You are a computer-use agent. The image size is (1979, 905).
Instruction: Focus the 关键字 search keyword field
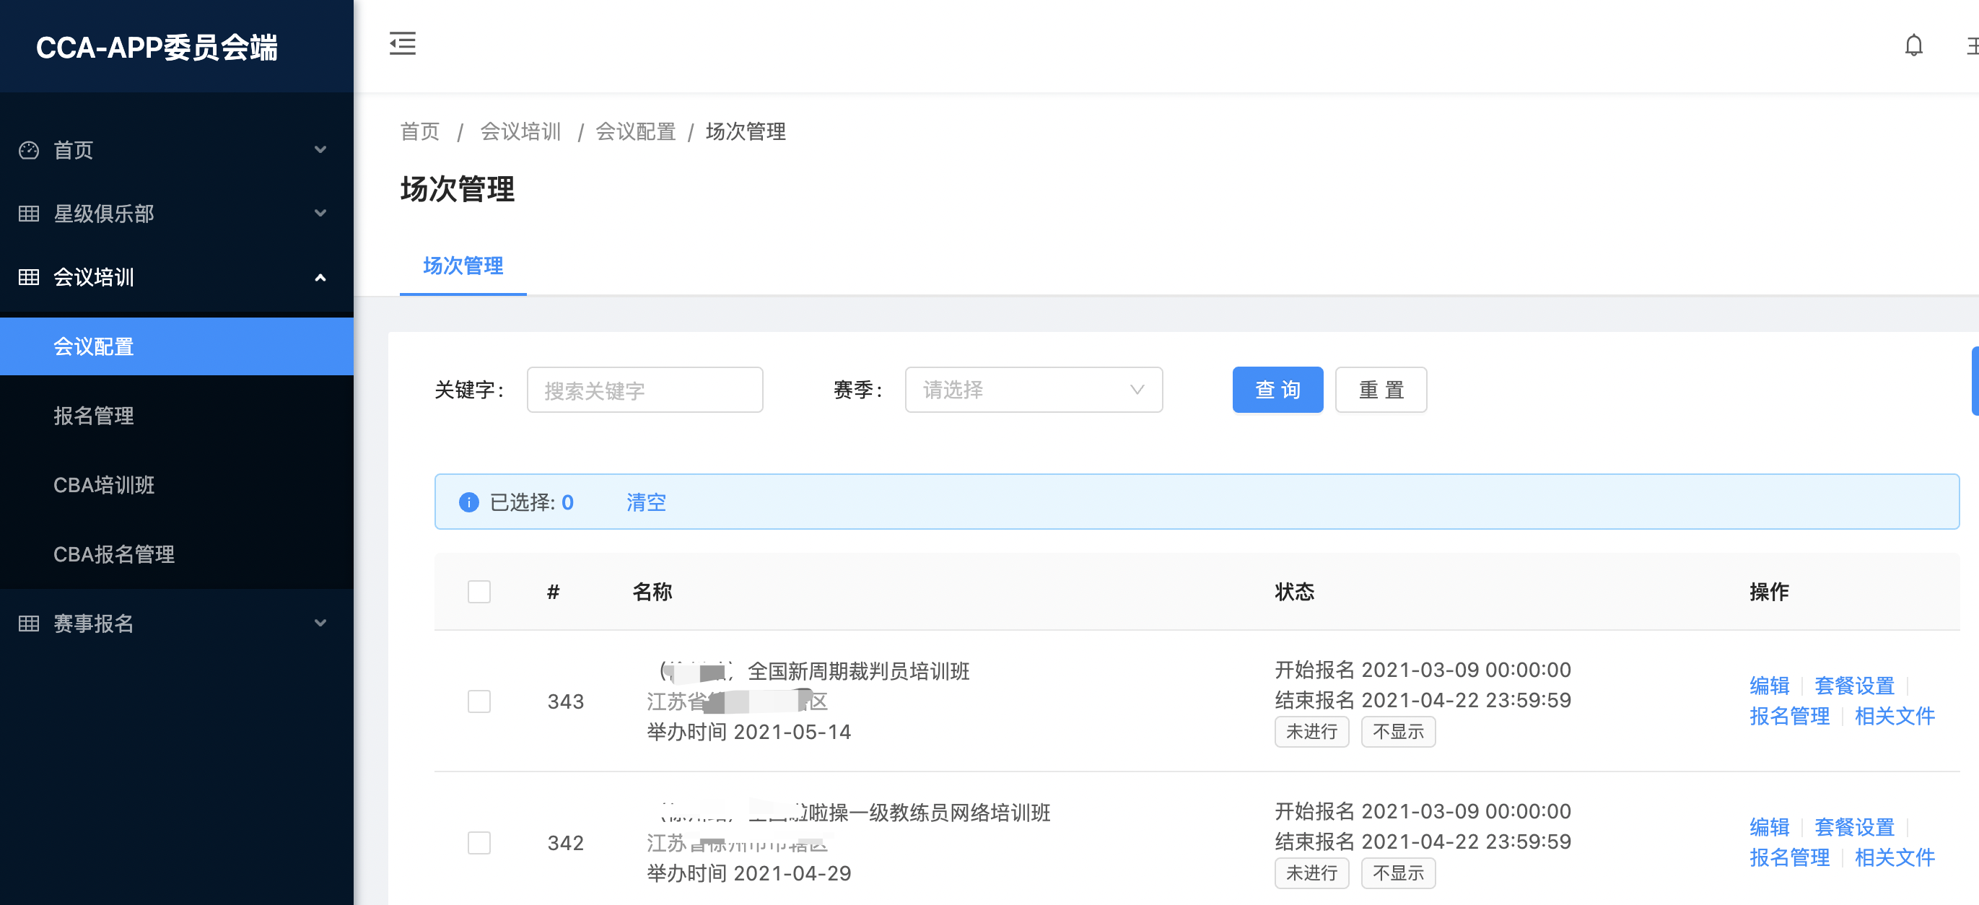(644, 390)
